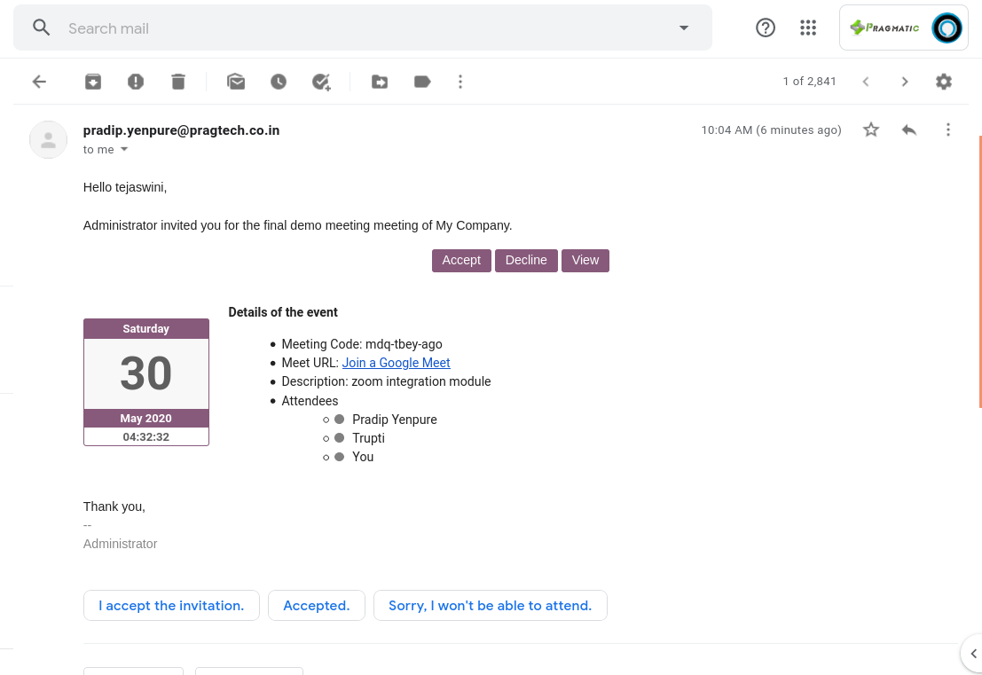
Task: Open the Move to folder icon
Action: click(x=380, y=82)
